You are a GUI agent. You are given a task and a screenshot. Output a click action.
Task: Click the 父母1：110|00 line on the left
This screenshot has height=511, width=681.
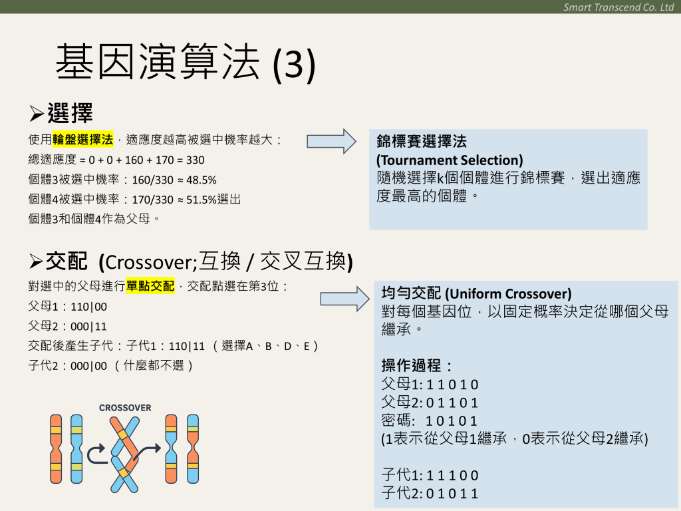(68, 307)
